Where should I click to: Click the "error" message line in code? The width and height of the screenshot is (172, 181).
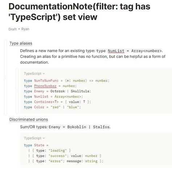pyautogui.click(x=66, y=161)
